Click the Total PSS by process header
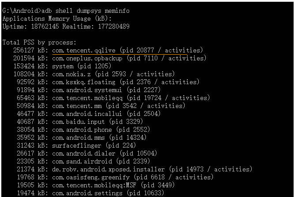Viewport: 294px width, 197px height. pos(39,42)
